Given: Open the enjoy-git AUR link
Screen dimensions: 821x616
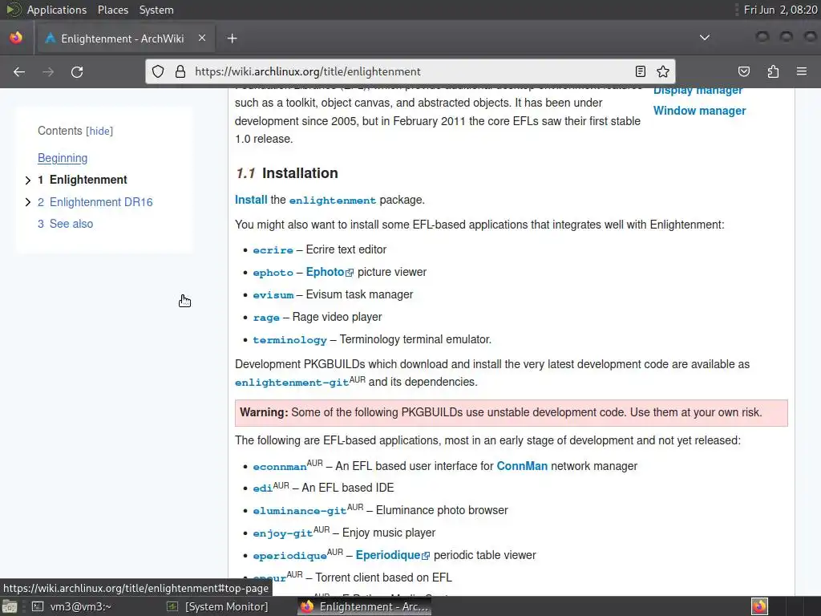Looking at the screenshot, I should click(x=283, y=533).
